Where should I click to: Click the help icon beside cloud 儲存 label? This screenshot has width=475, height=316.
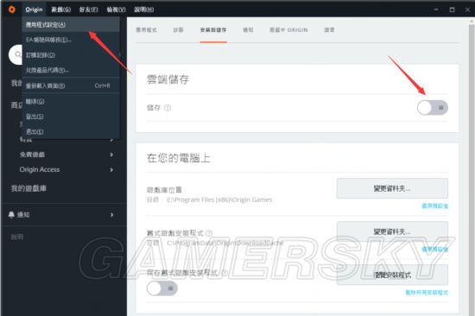click(x=168, y=108)
